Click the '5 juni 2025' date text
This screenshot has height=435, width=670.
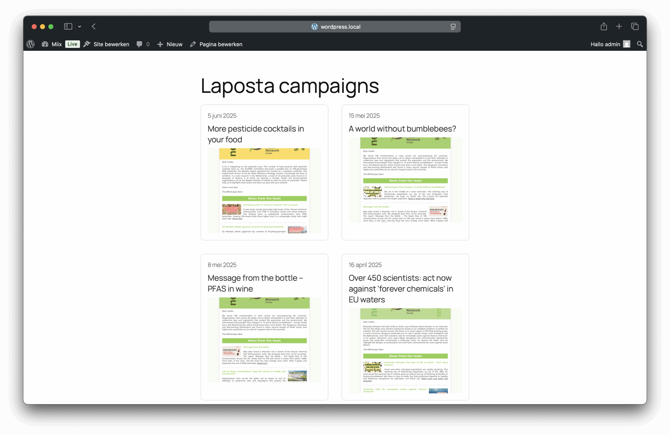(222, 116)
